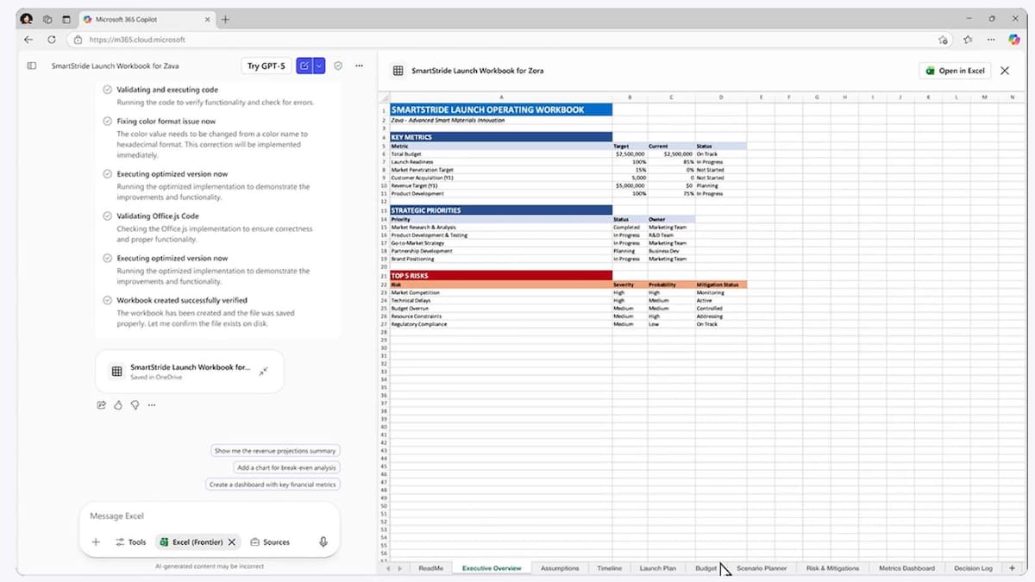Expand the new chat dropdown arrow
This screenshot has height=582, width=1035.
coord(319,66)
